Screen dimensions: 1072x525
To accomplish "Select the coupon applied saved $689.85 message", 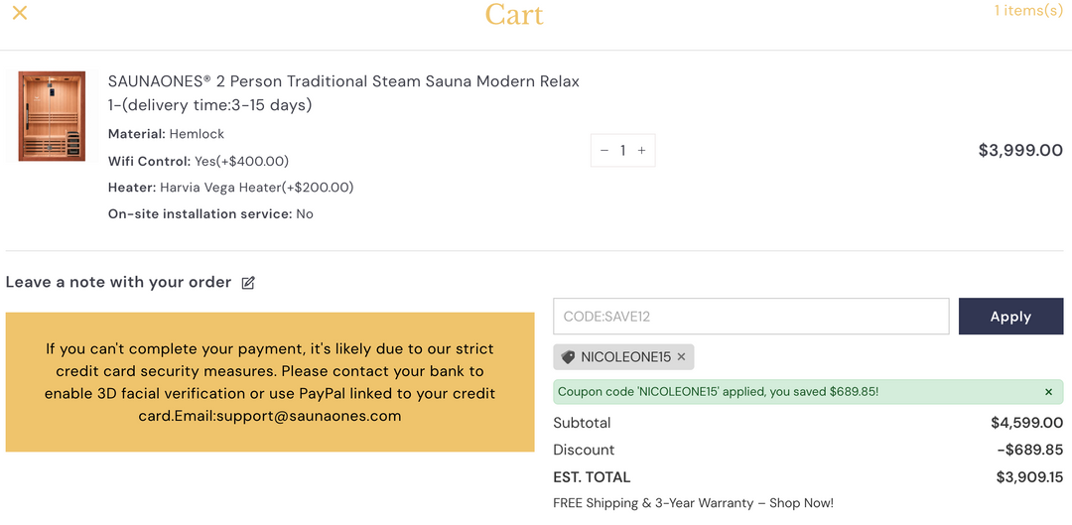I will (x=718, y=392).
